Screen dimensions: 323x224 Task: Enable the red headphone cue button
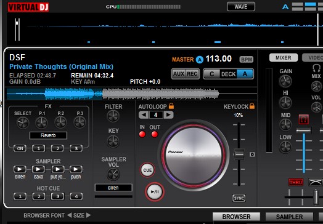[x=304, y=119]
